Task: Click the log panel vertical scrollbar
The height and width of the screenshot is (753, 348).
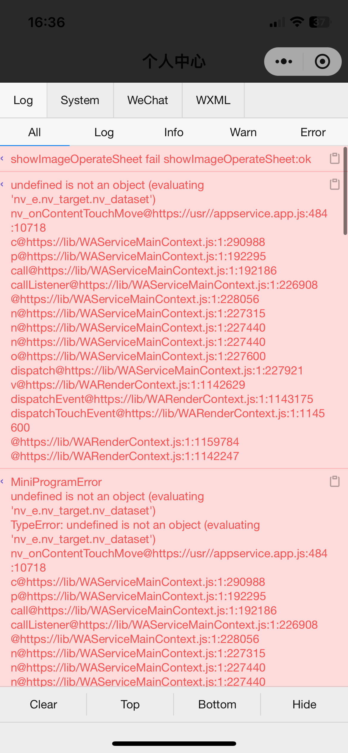Action: tap(345, 191)
